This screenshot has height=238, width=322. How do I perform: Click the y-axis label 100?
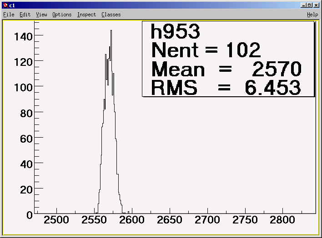[23, 88]
